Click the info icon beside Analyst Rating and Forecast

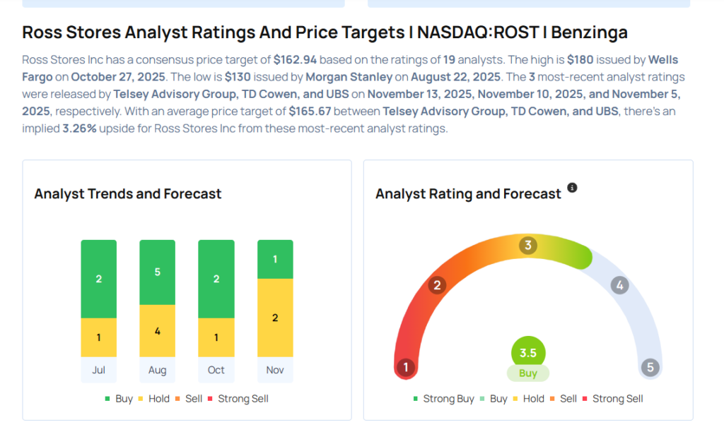[572, 188]
